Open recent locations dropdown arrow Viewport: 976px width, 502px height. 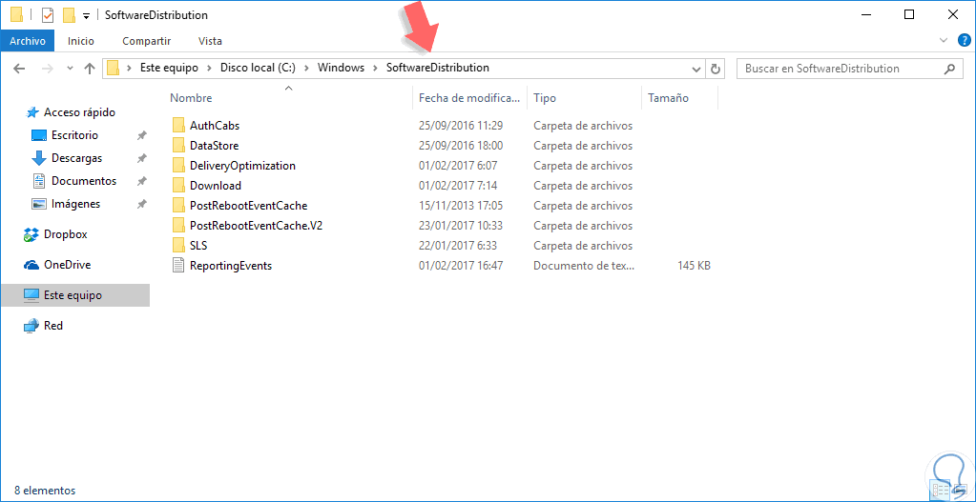pos(70,69)
